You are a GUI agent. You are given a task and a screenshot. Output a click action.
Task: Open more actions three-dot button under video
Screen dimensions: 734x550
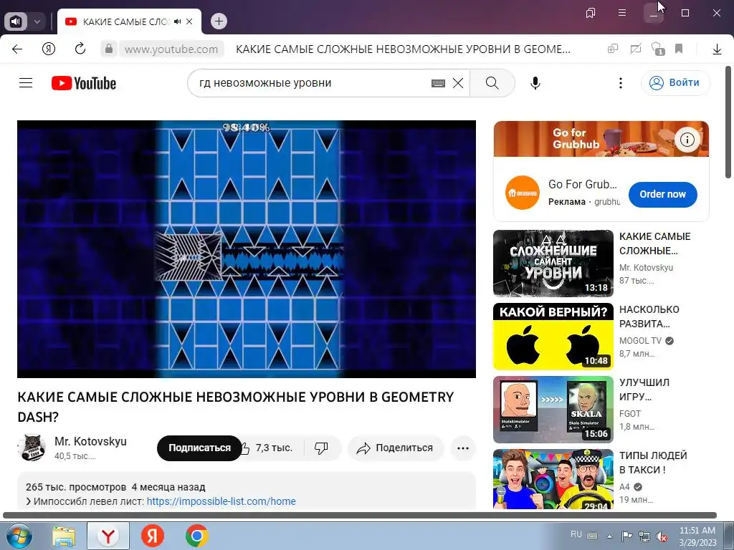click(x=462, y=448)
